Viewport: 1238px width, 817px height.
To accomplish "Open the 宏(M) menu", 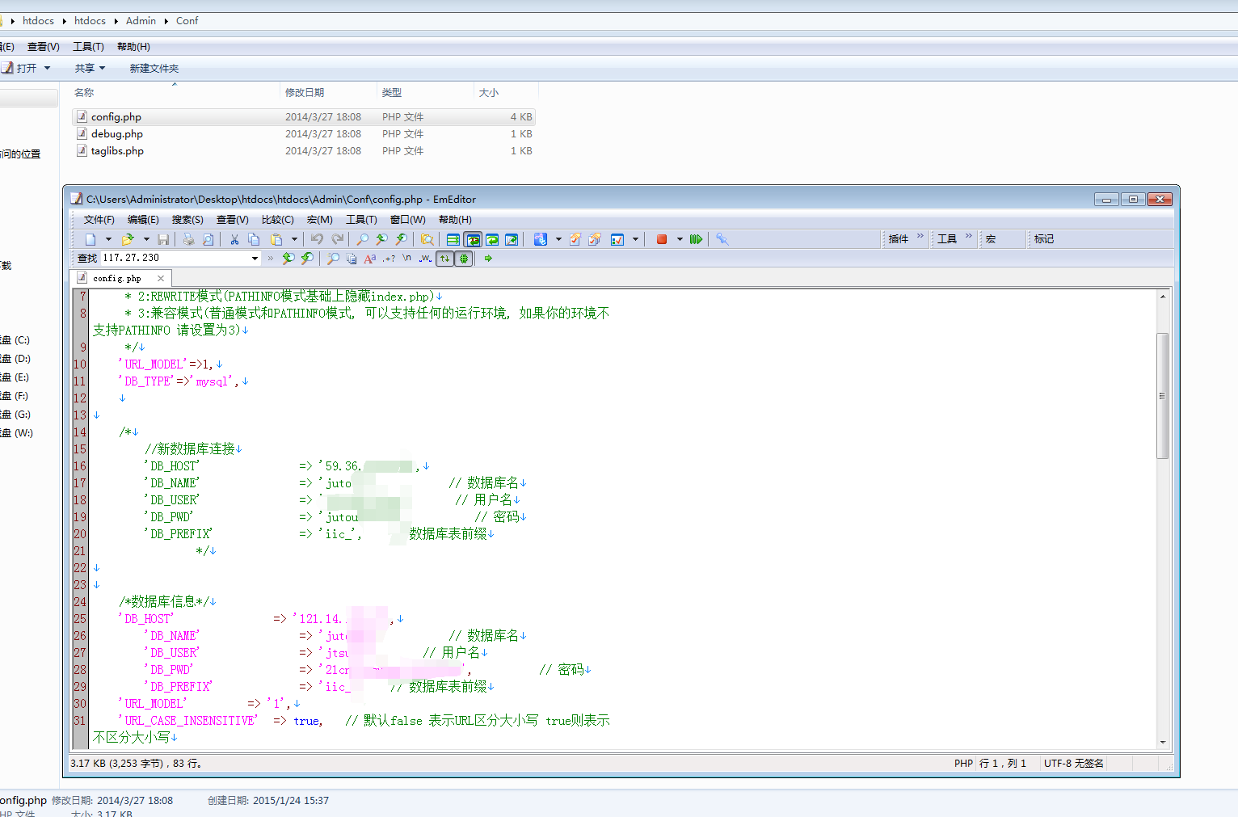I will 320,220.
